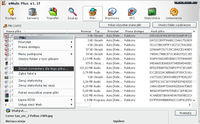
Task: Expand the Łącza ED2k submenu
Action: point(44,100)
